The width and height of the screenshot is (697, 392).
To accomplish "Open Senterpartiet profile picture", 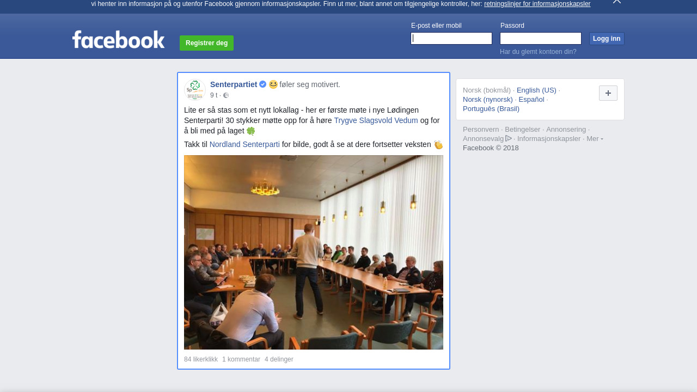I will pos(195,90).
